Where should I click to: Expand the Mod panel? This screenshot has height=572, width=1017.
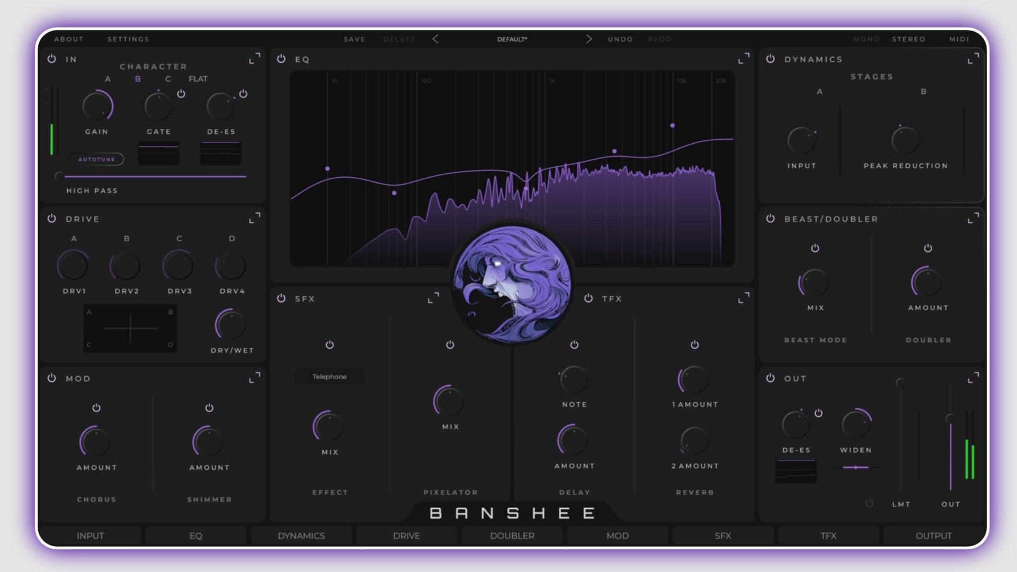(255, 378)
